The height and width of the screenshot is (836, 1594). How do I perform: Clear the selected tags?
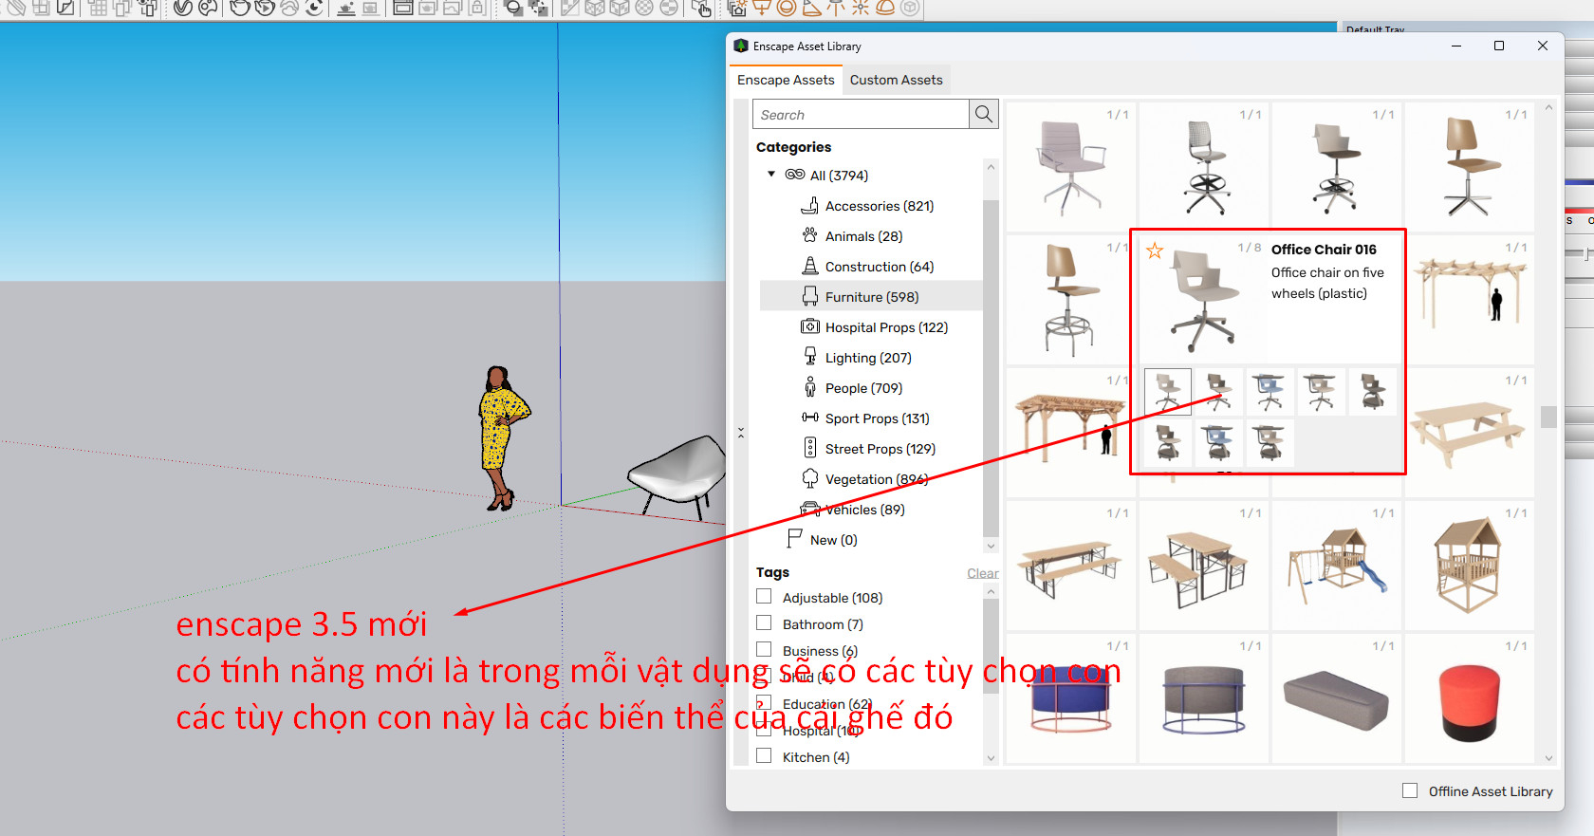pyautogui.click(x=982, y=573)
